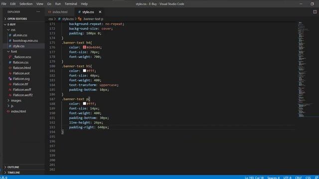Open _flaticon.scss file

click(22, 57)
